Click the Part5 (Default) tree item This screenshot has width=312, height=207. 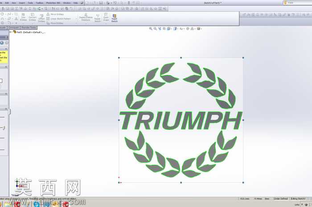(29, 32)
